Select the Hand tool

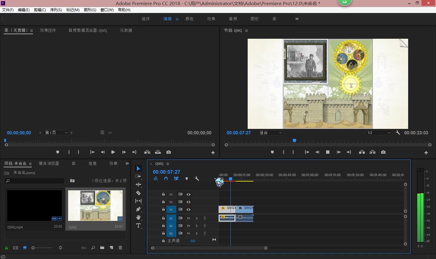tap(138, 217)
